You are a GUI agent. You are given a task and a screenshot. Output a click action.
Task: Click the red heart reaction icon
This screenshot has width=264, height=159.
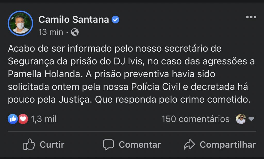tap(23, 119)
